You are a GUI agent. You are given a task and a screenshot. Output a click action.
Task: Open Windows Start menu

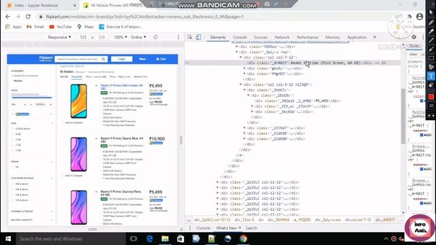point(8,239)
